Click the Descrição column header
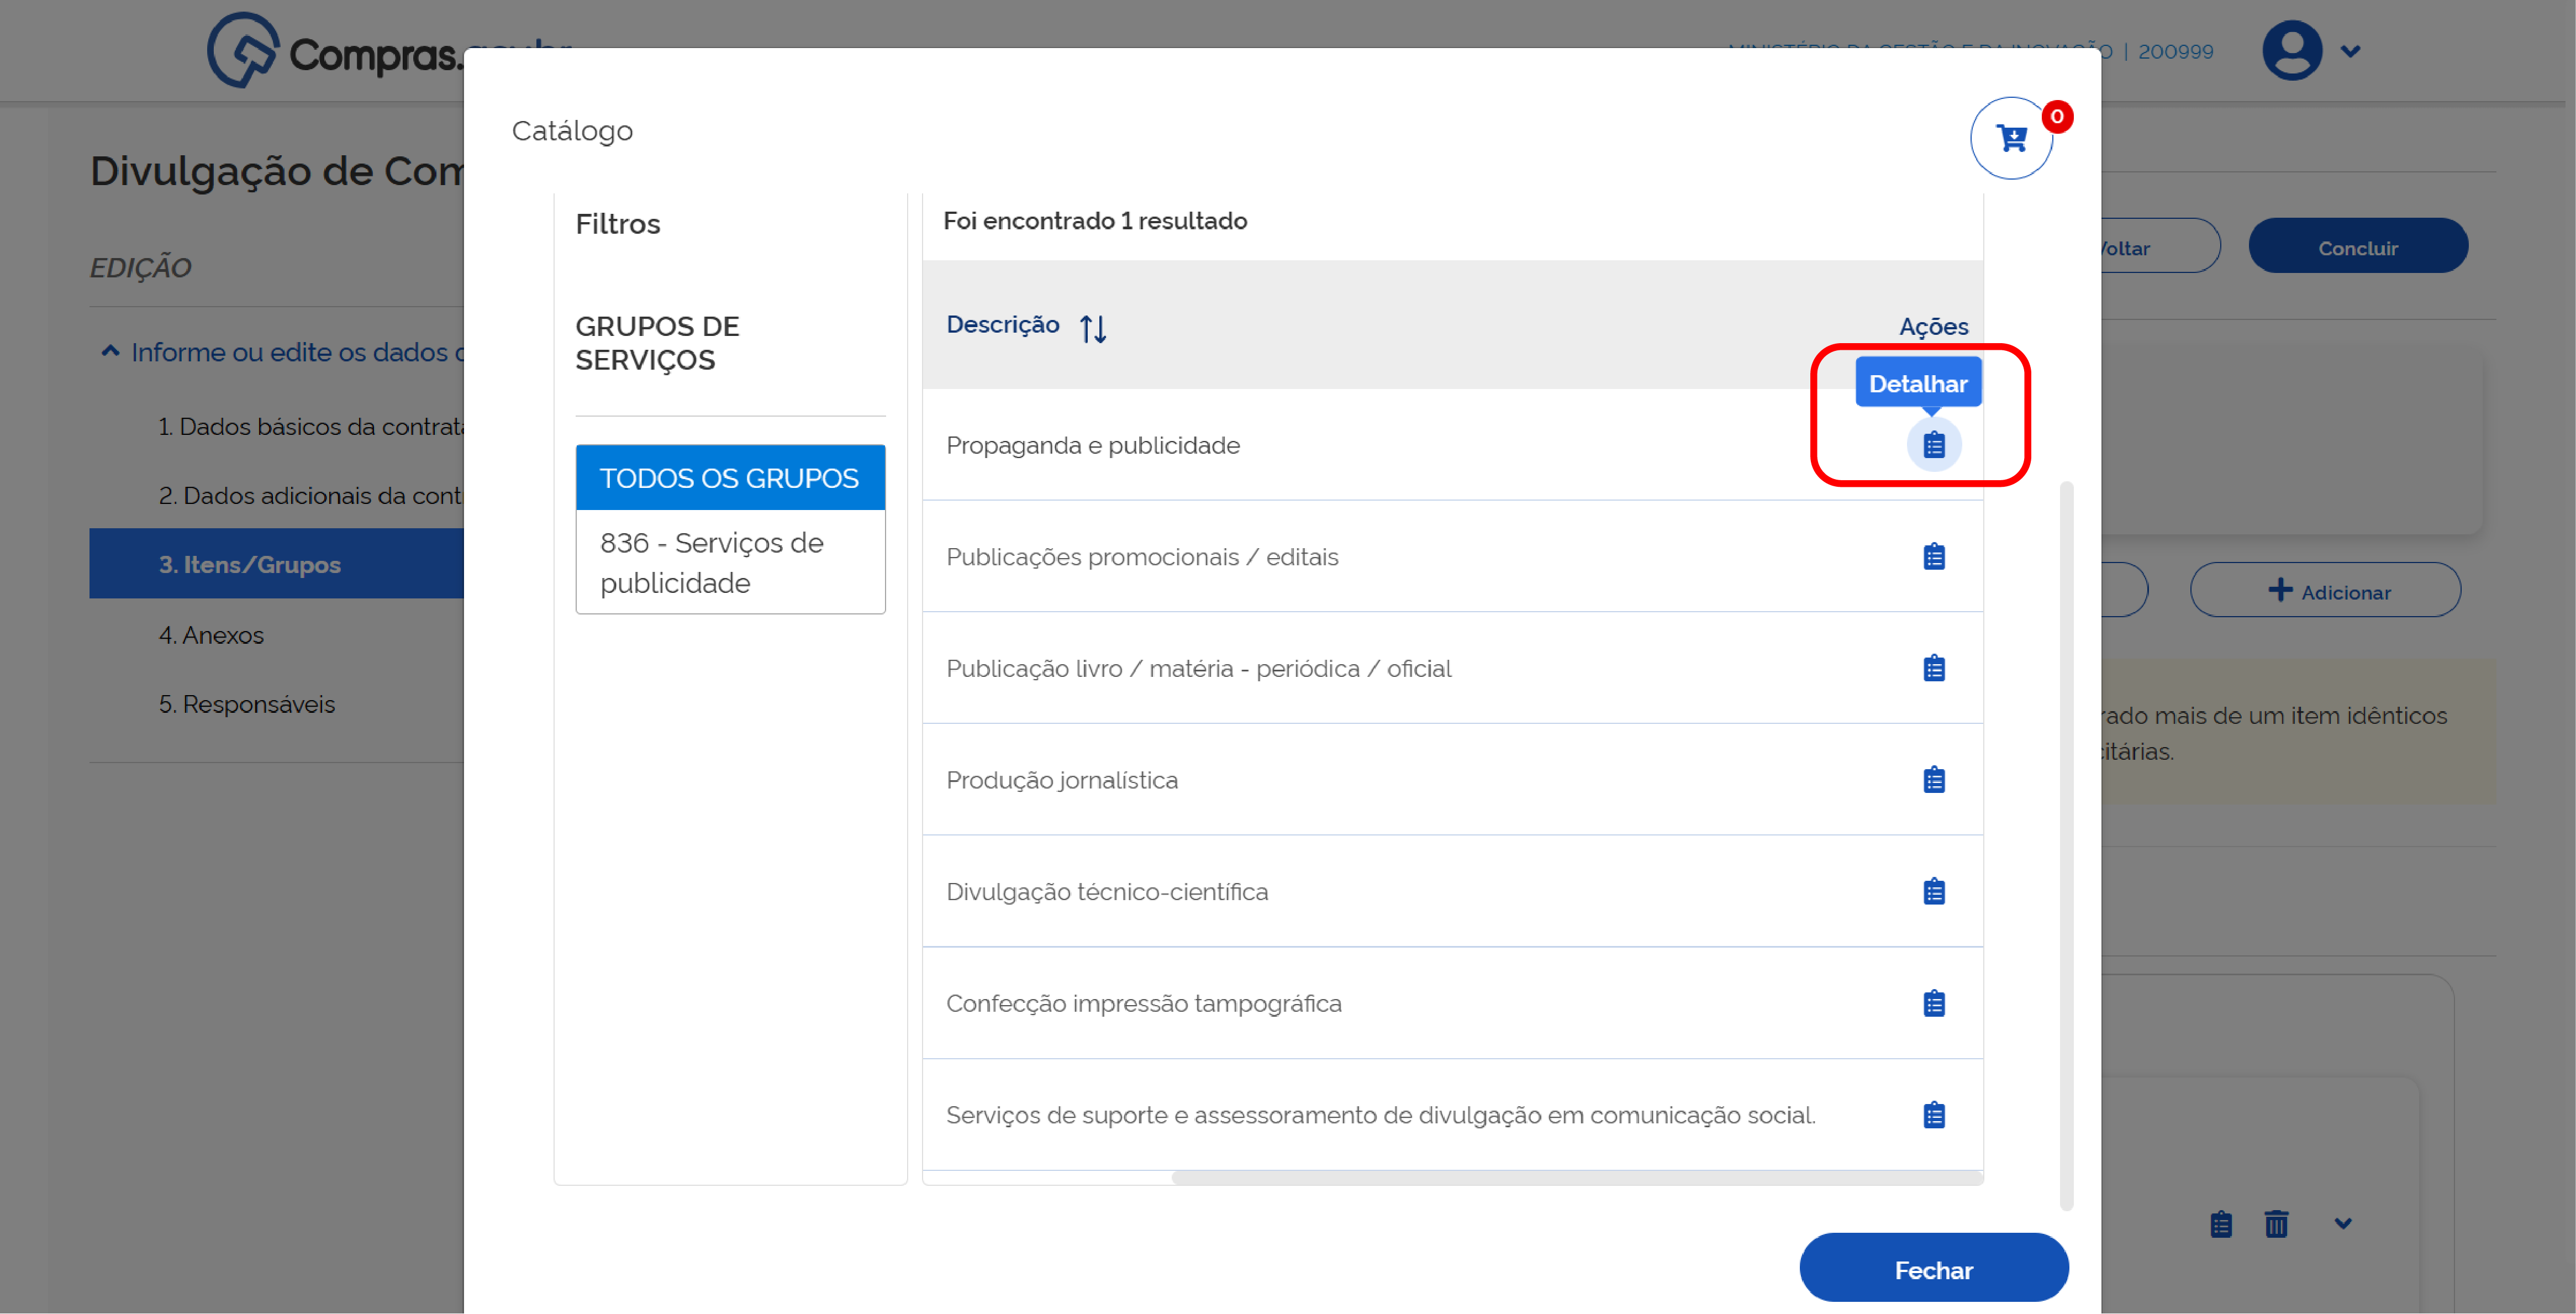2576x1314 pixels. tap(1003, 325)
